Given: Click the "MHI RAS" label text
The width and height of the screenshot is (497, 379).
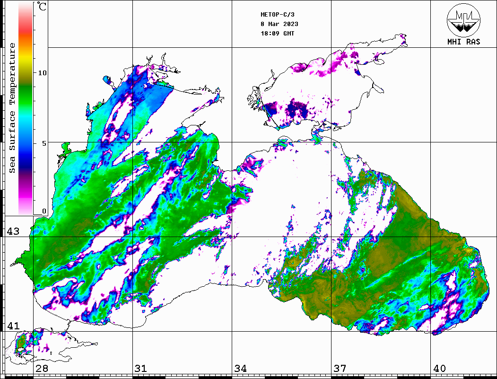Looking at the screenshot, I should pyautogui.click(x=463, y=42).
